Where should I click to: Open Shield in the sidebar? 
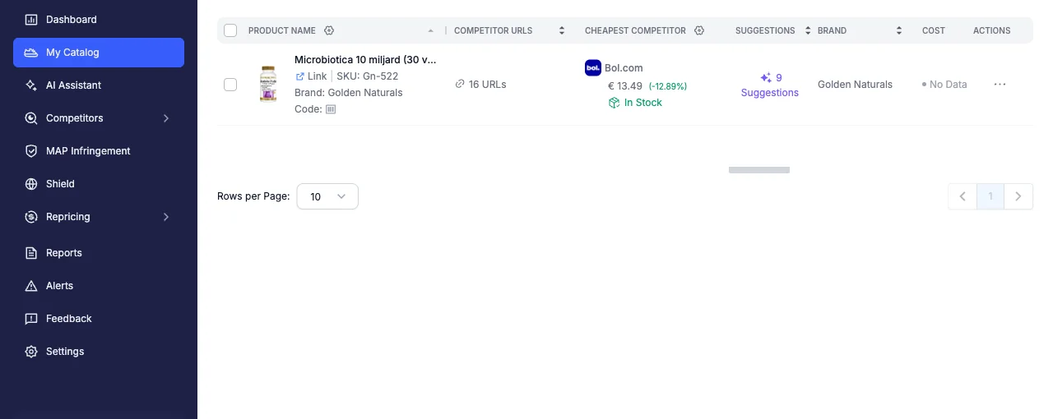99,183
